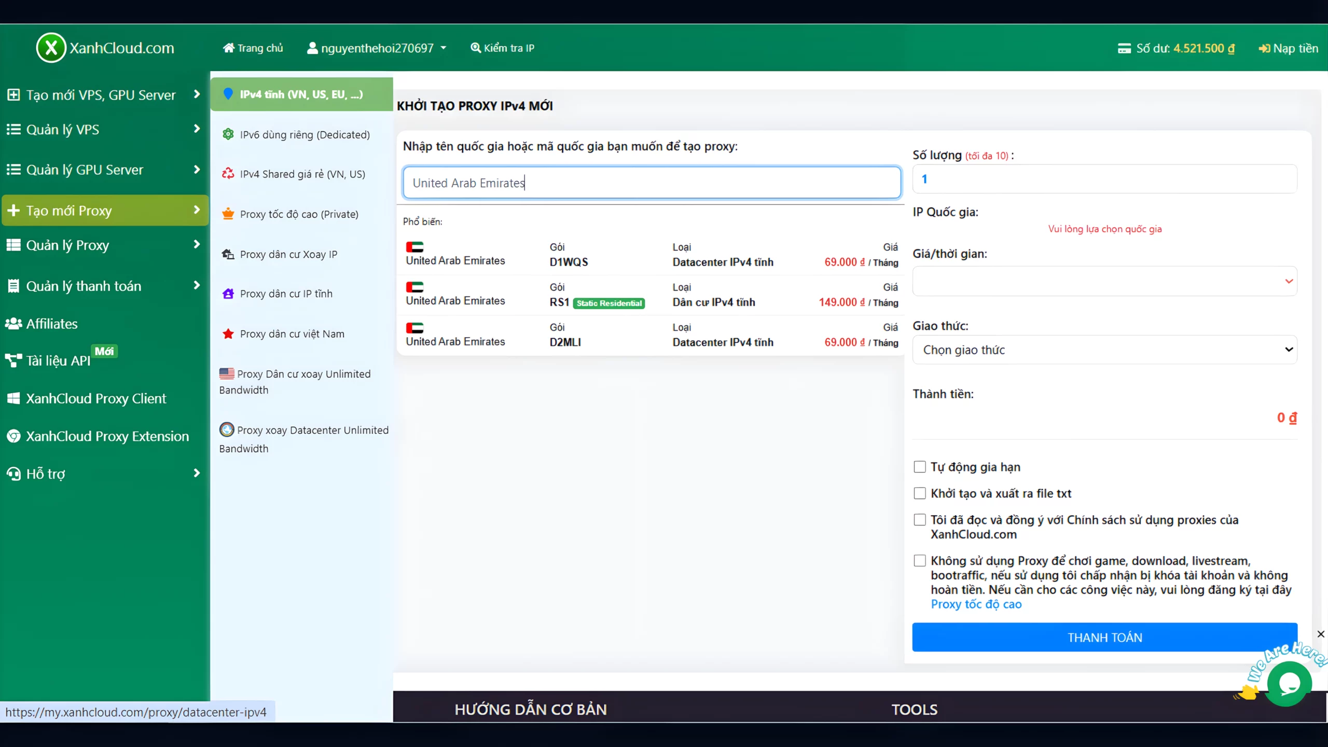
Task: Open the Chọn giao thức dropdown
Action: (x=1104, y=350)
